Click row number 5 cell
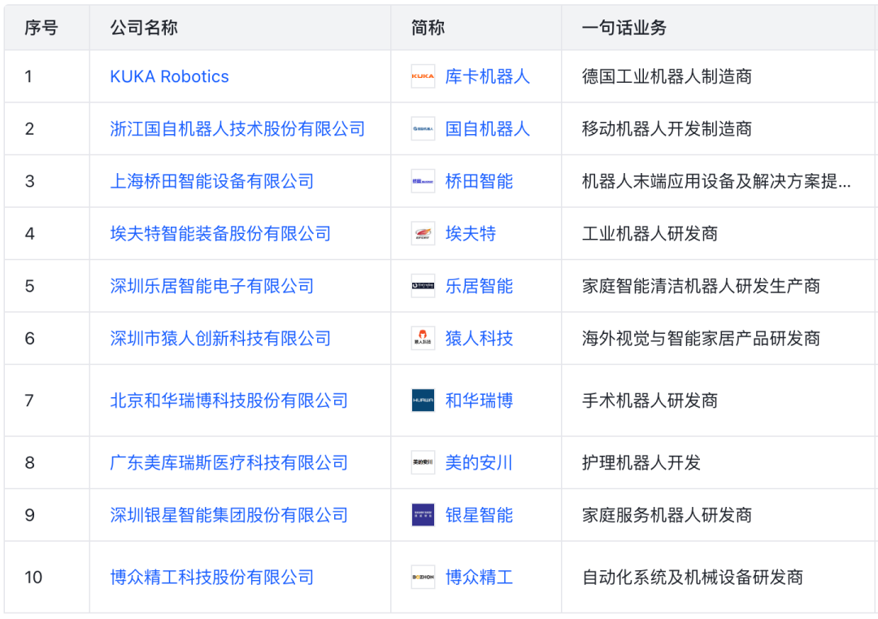This screenshot has height=619, width=878. (x=47, y=286)
